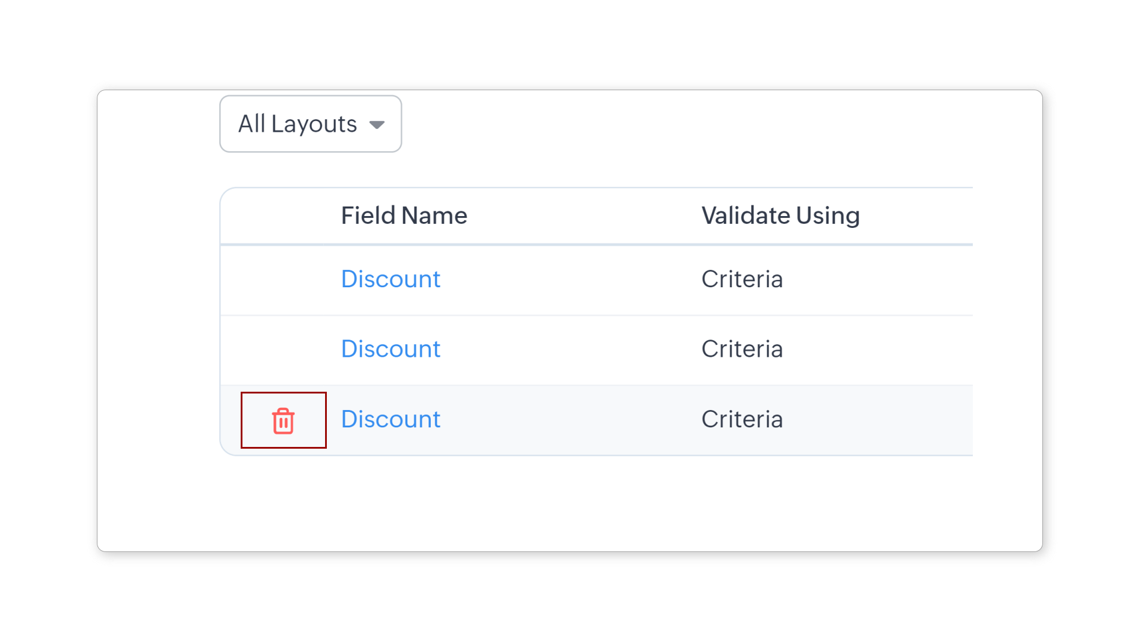Click empty cell left of first Discount
Image resolution: width=1141 pixels, height=641 pixels.
[x=280, y=279]
